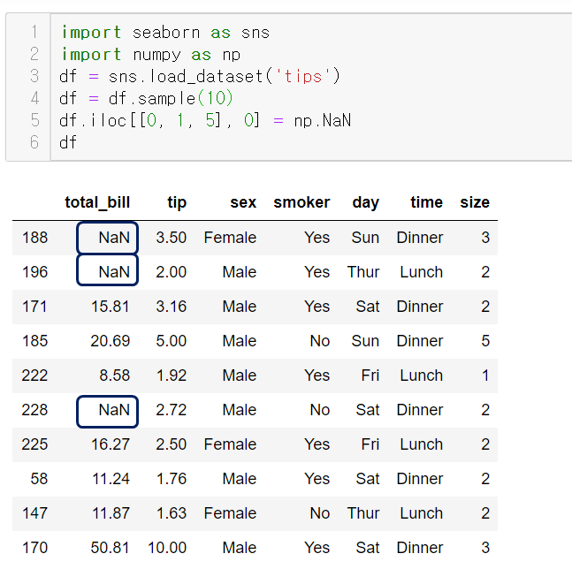Screen dimensions: 572x569
Task: Select tip value 2.72
Action: (172, 410)
